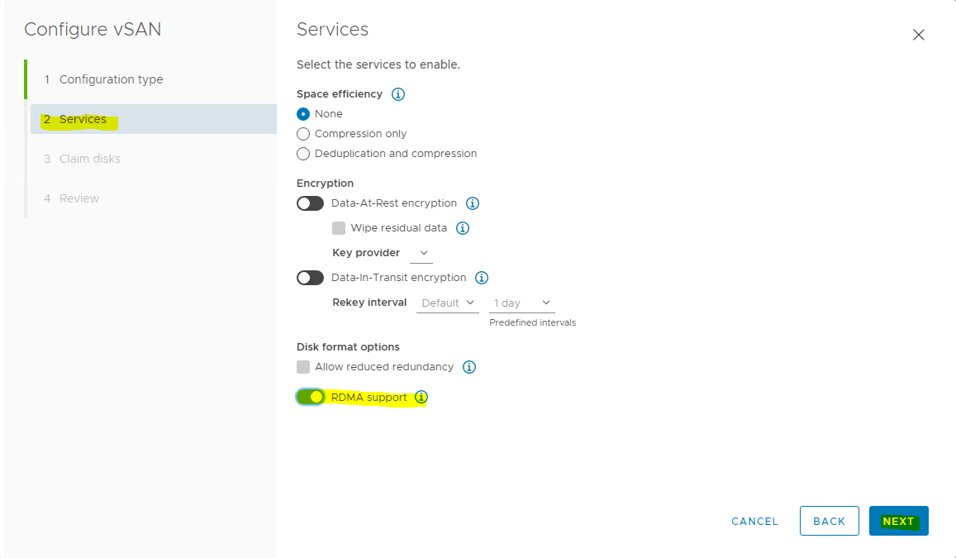Select None space efficiency option
Image resolution: width=956 pixels, height=558 pixels.
(303, 114)
